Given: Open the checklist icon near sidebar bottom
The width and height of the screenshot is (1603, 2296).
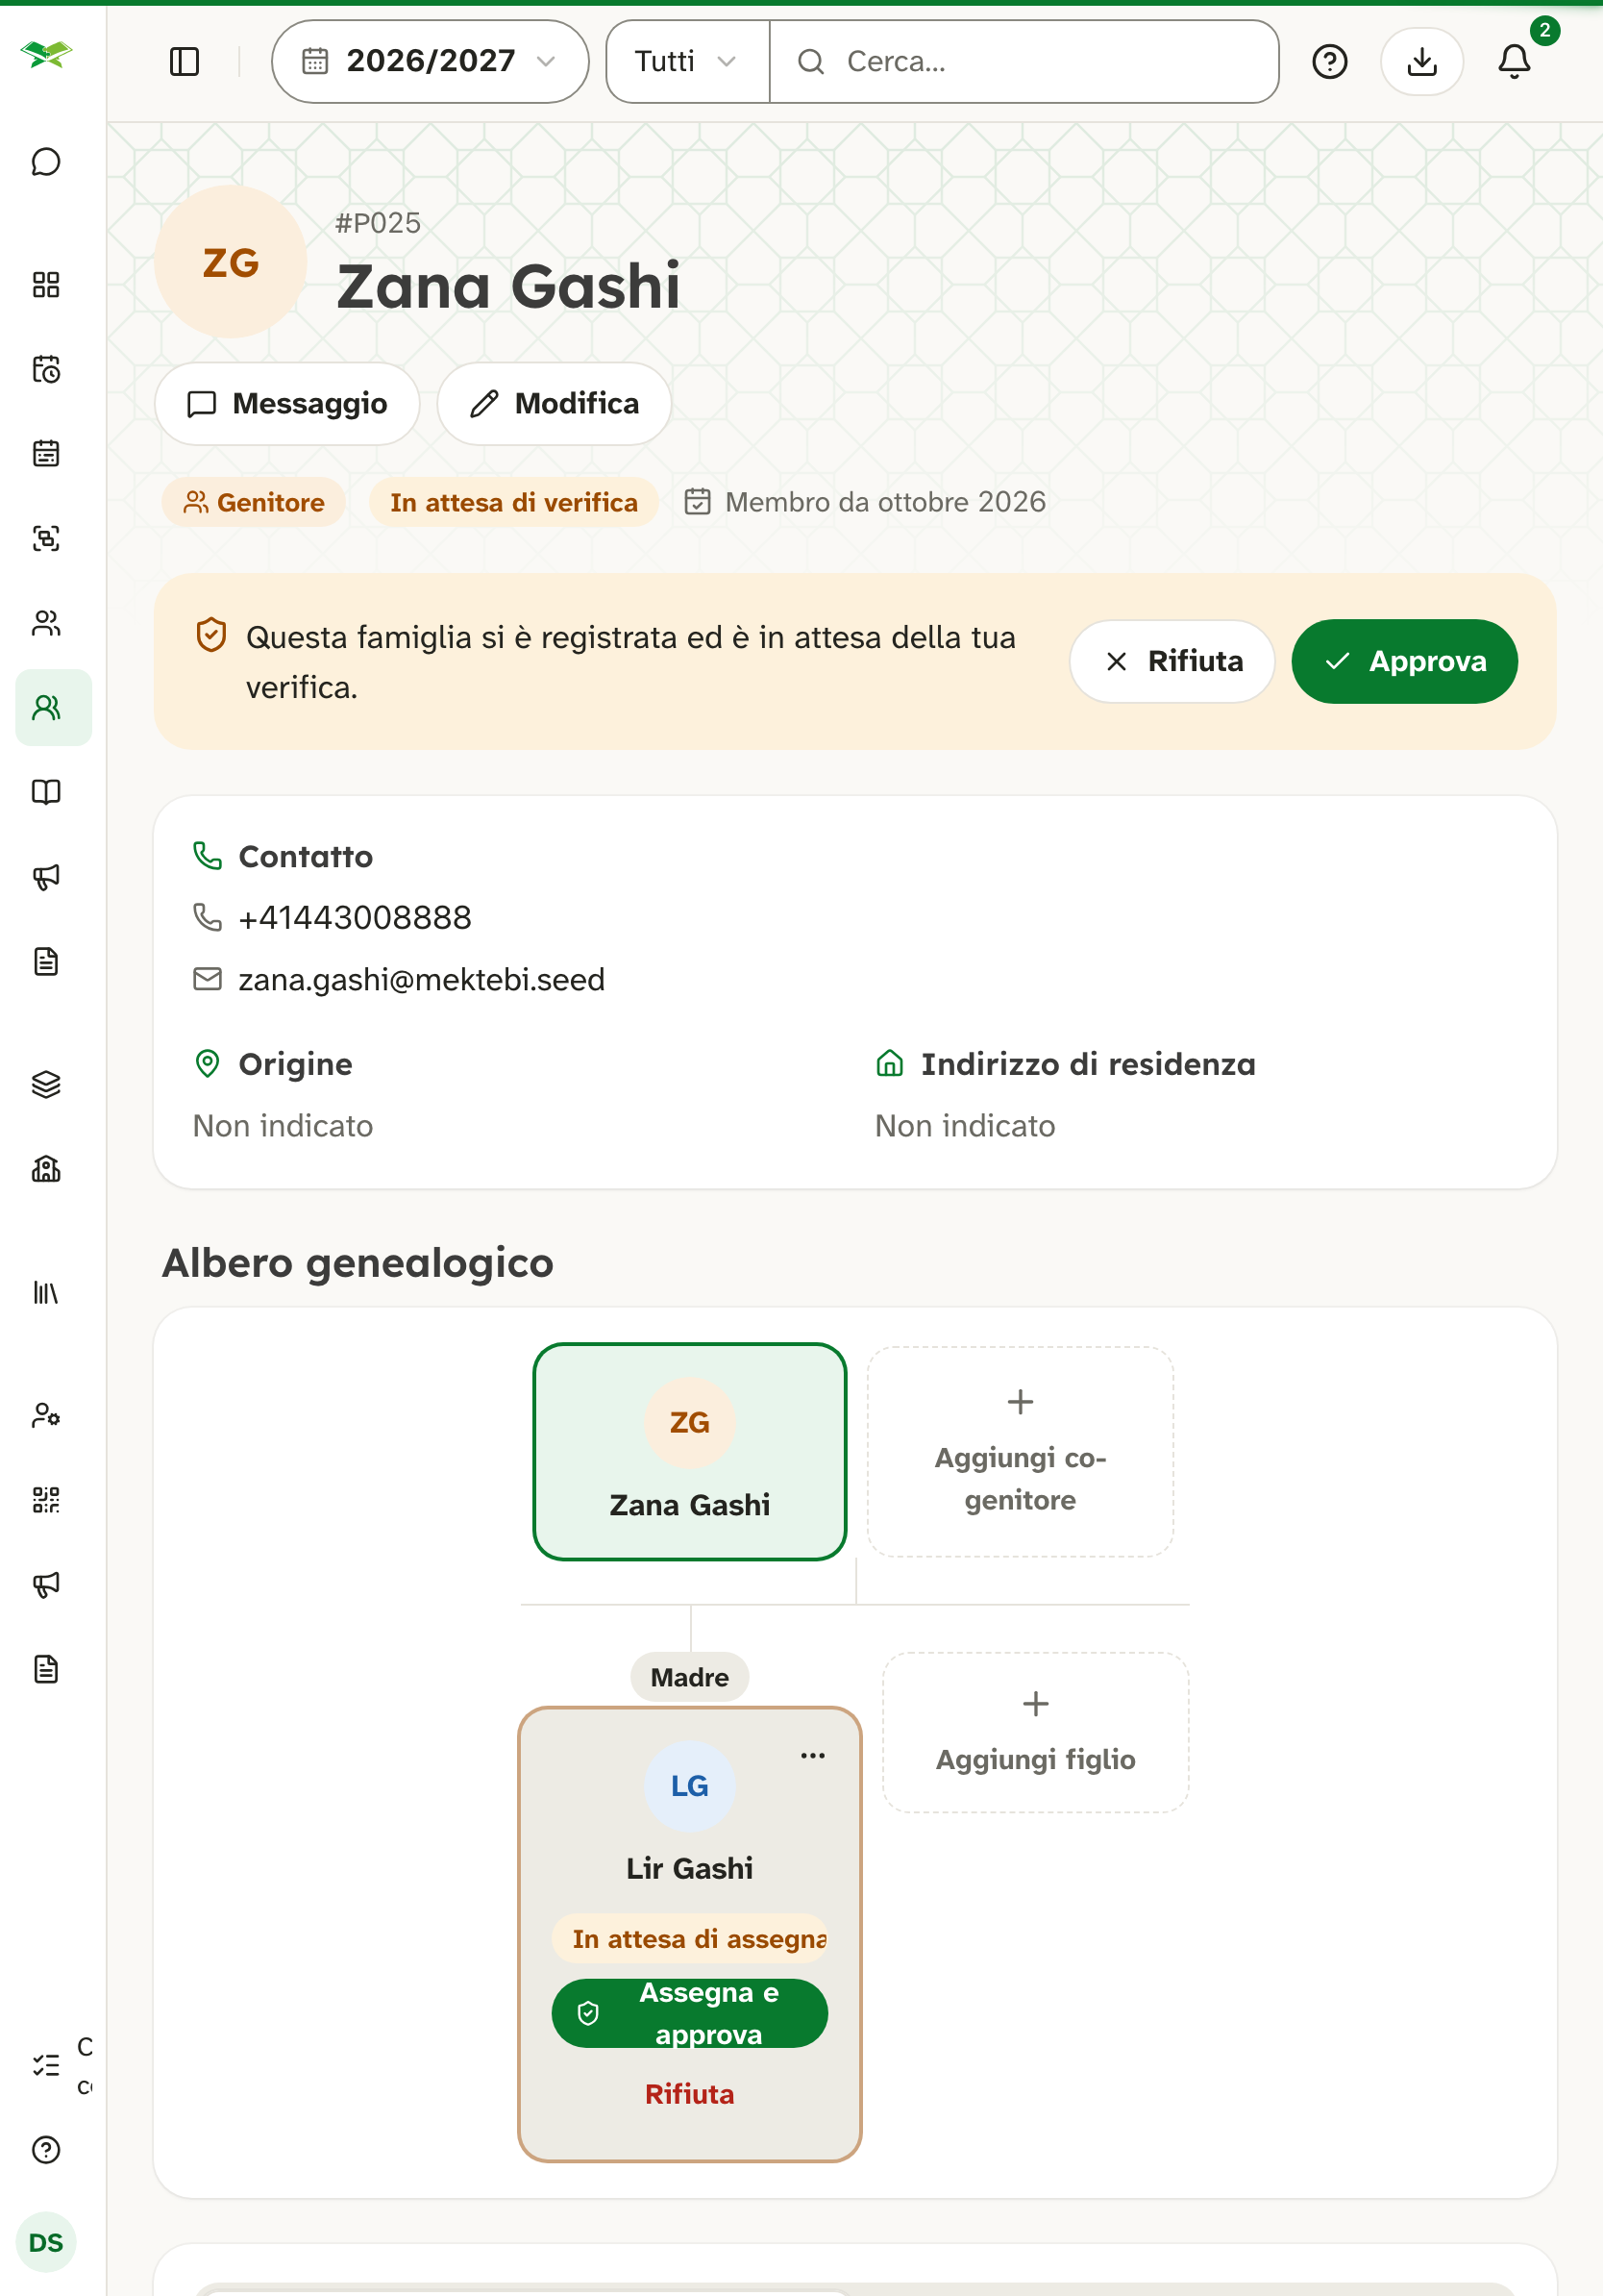Looking at the screenshot, I should coord(46,2065).
